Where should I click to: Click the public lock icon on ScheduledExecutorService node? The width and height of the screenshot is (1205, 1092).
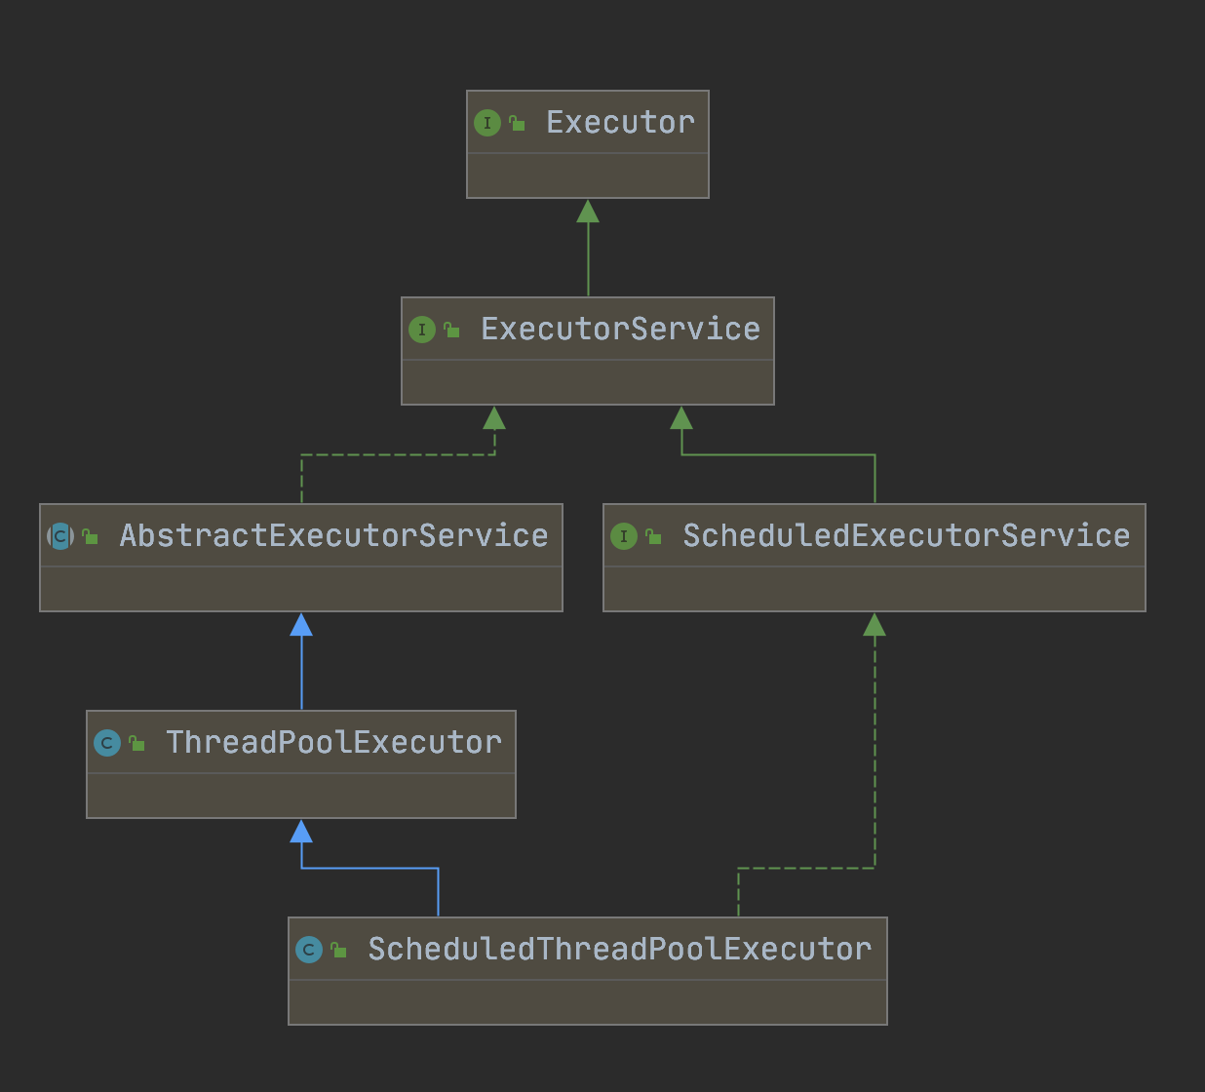pos(654,536)
